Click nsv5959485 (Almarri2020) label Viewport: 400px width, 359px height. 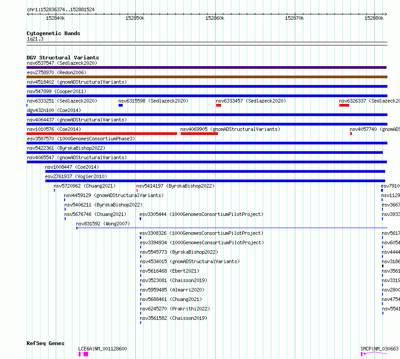(172, 290)
